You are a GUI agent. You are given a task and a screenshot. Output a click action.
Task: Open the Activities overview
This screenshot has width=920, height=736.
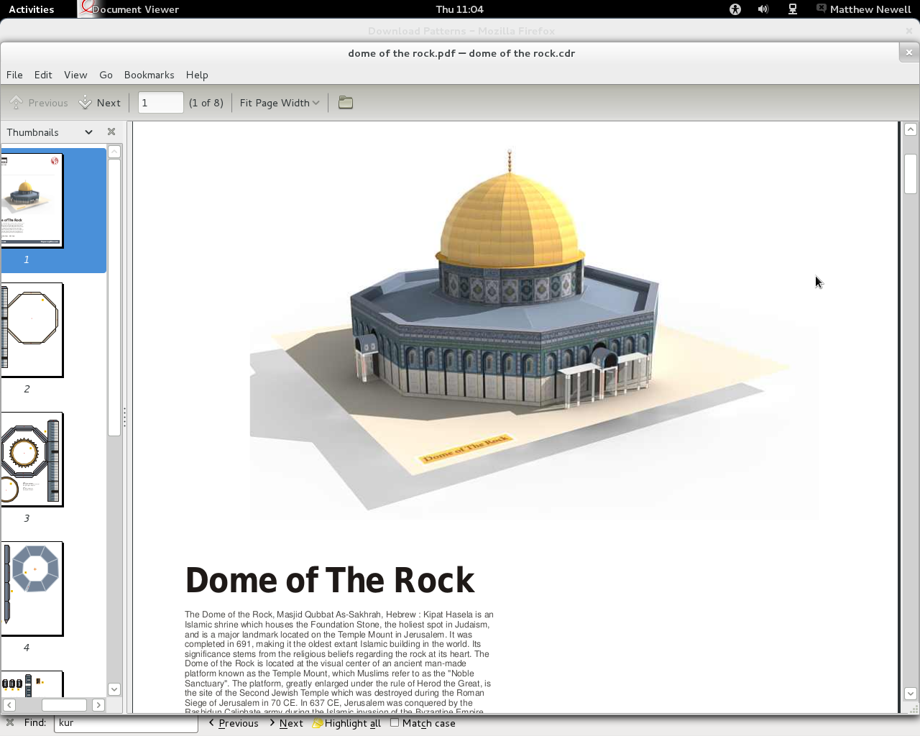coord(31,9)
